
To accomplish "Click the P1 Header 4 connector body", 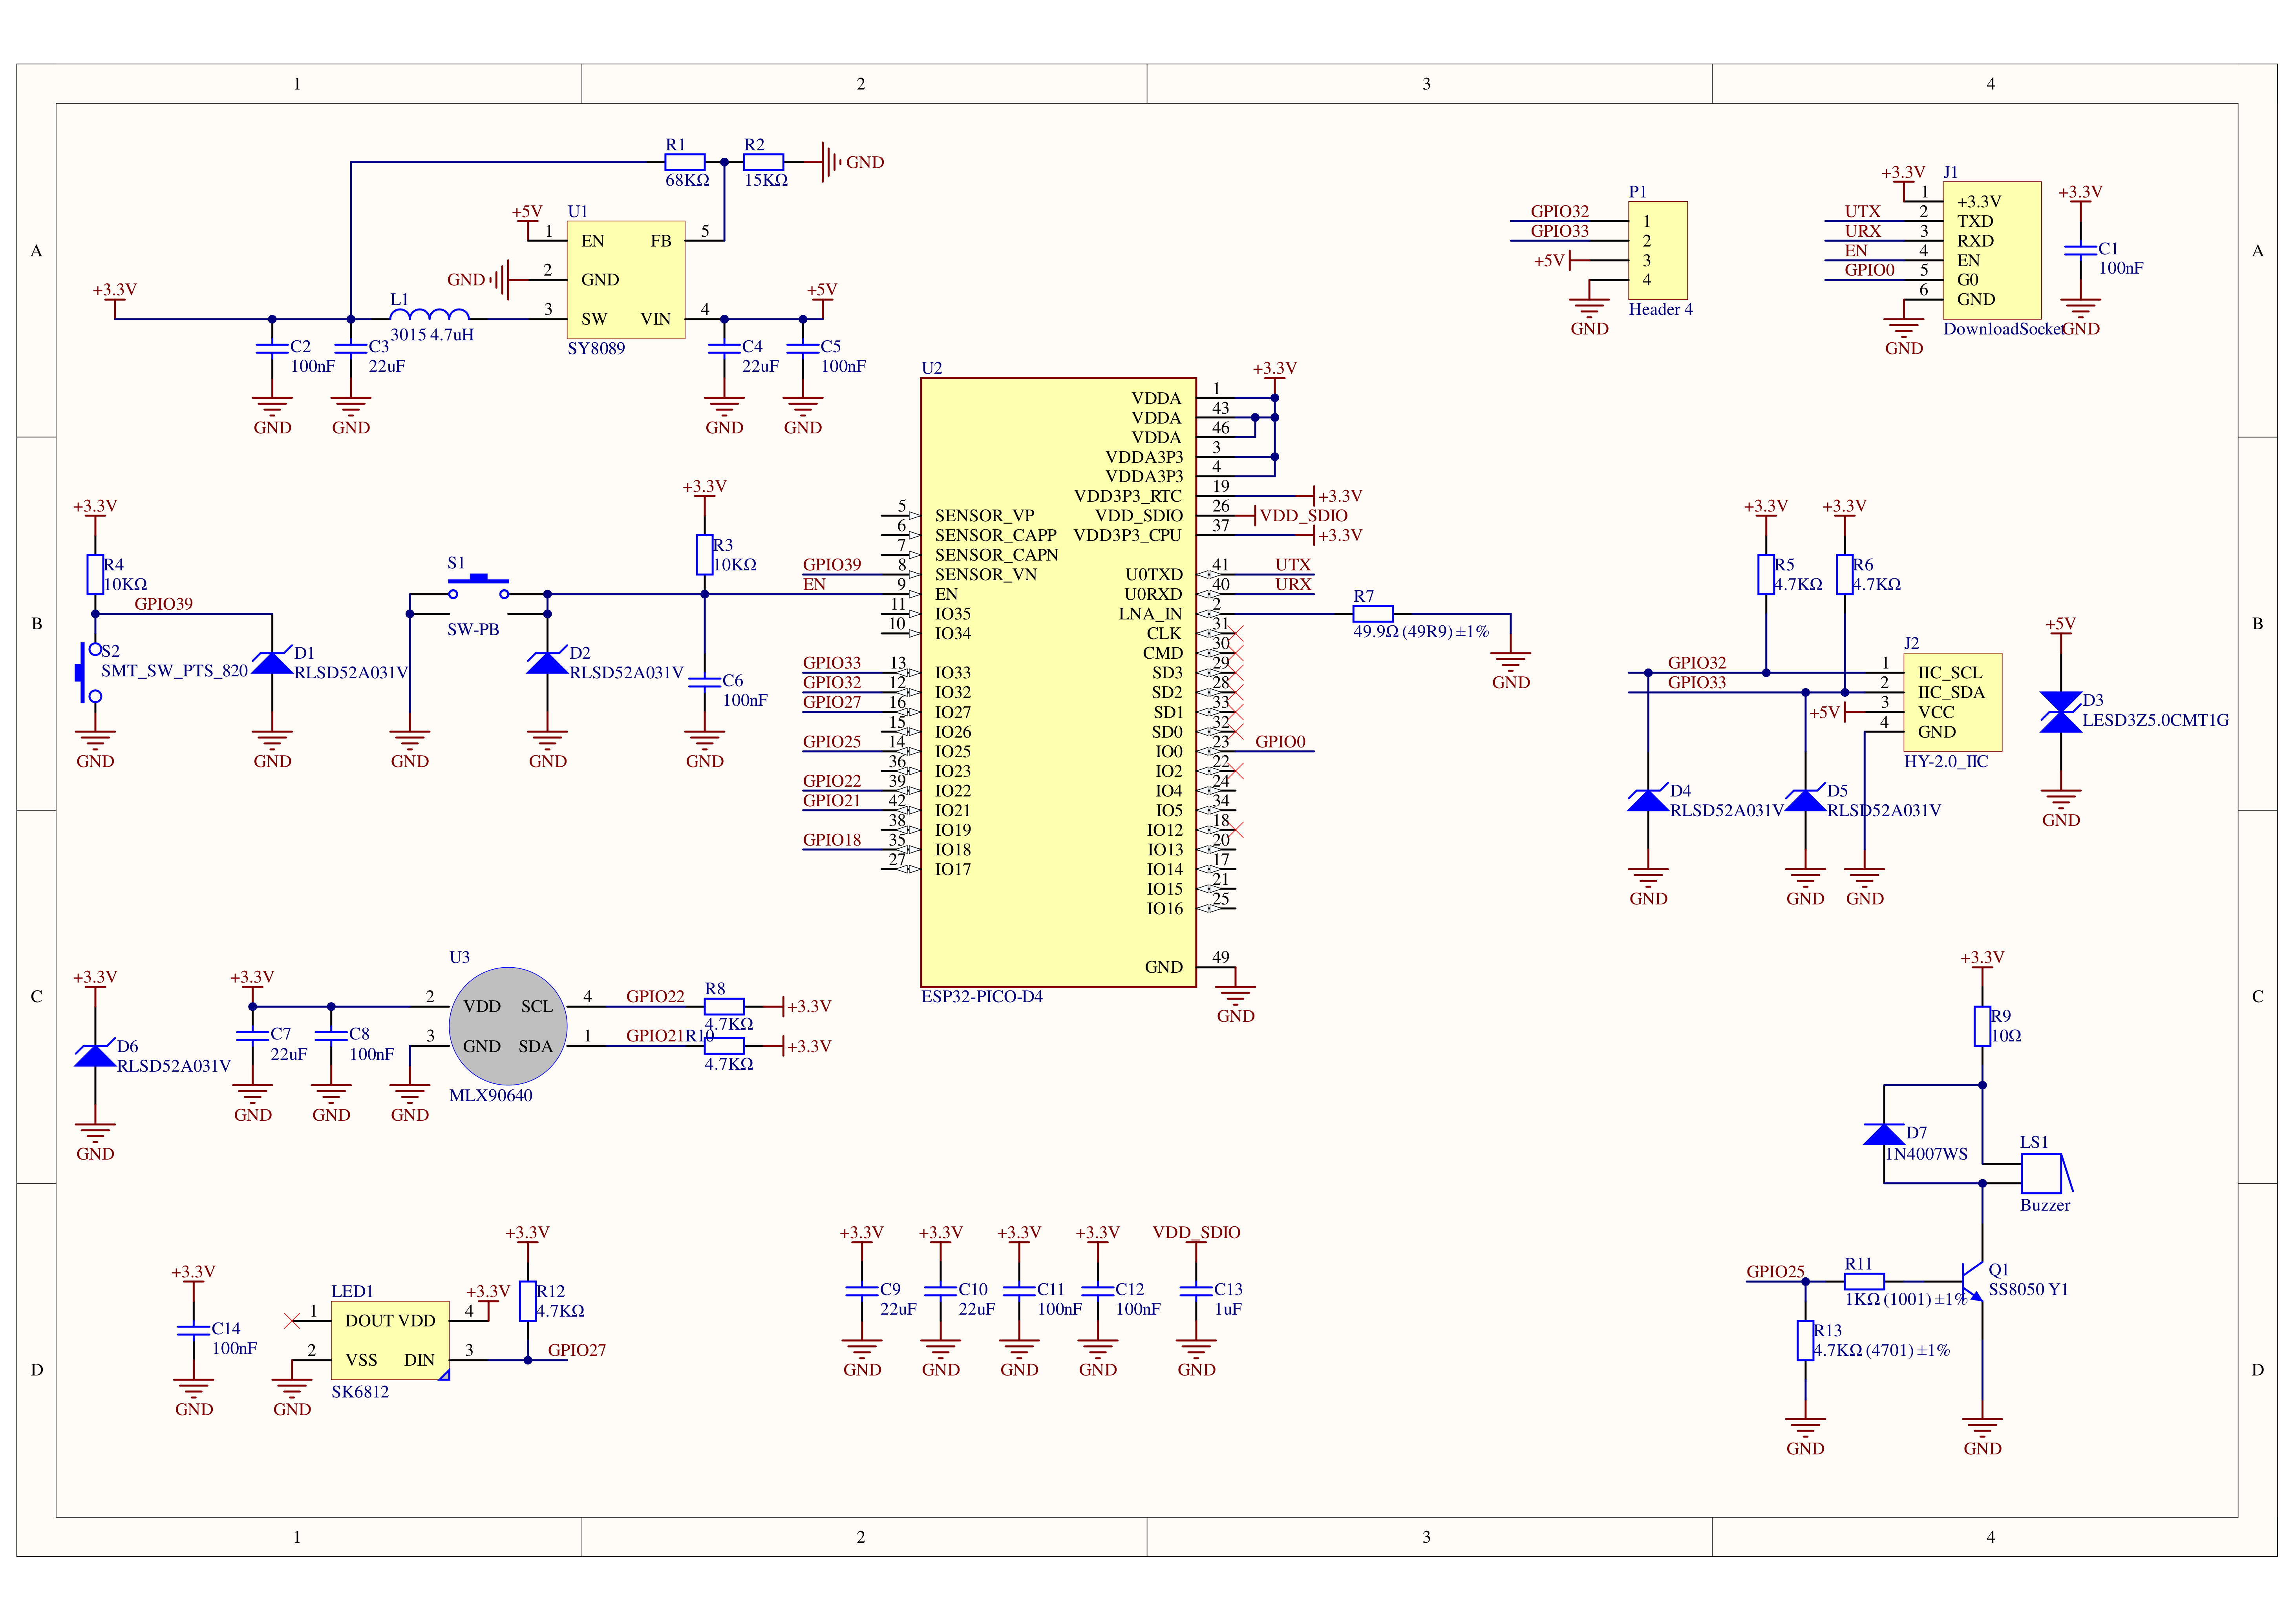I will pyautogui.click(x=1658, y=250).
